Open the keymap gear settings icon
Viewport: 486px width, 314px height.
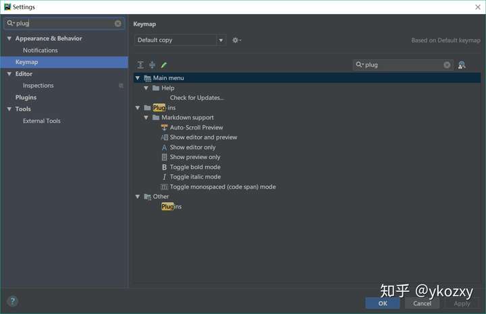[x=236, y=40]
